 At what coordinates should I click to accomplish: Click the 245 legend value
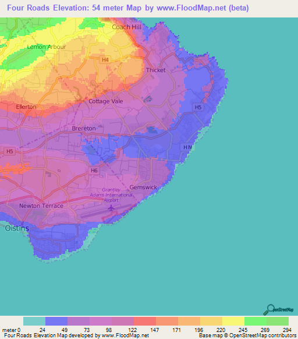[x=243, y=330]
